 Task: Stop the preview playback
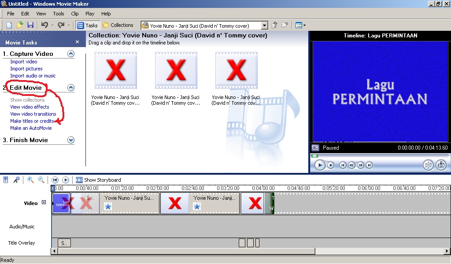331,165
